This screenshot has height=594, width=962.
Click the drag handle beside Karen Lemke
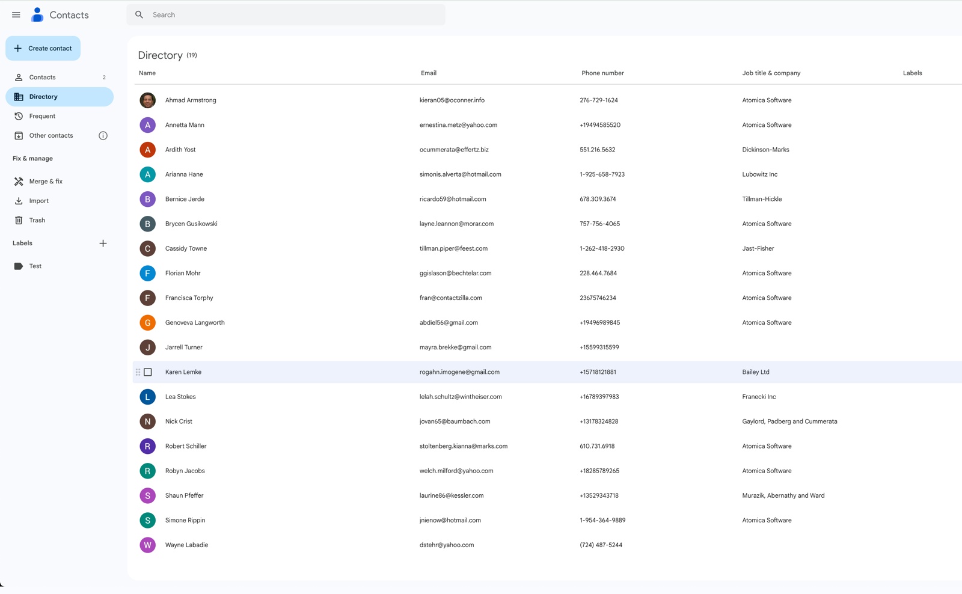138,372
